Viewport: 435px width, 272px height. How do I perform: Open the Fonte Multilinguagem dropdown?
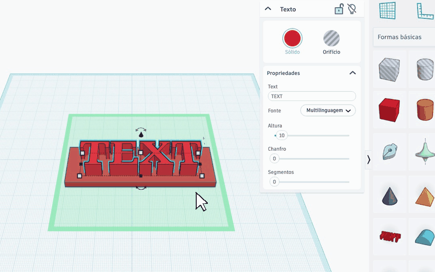coord(328,110)
